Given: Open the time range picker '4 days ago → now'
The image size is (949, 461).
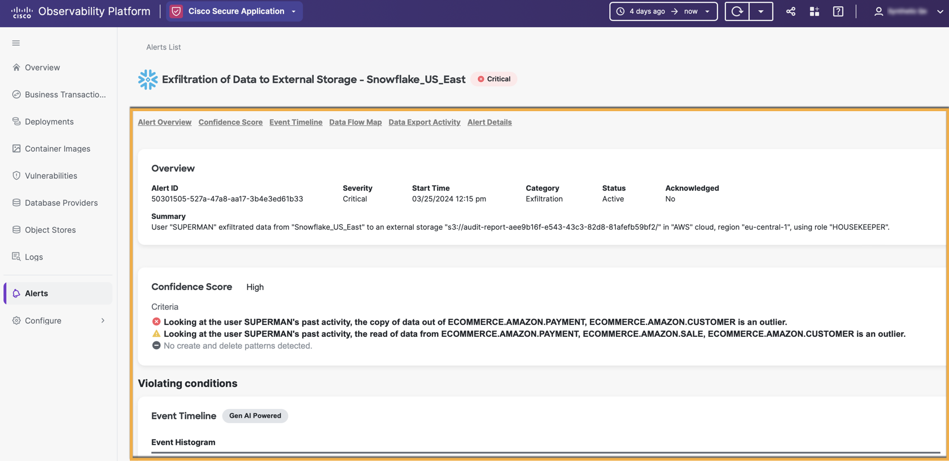Looking at the screenshot, I should (x=663, y=11).
